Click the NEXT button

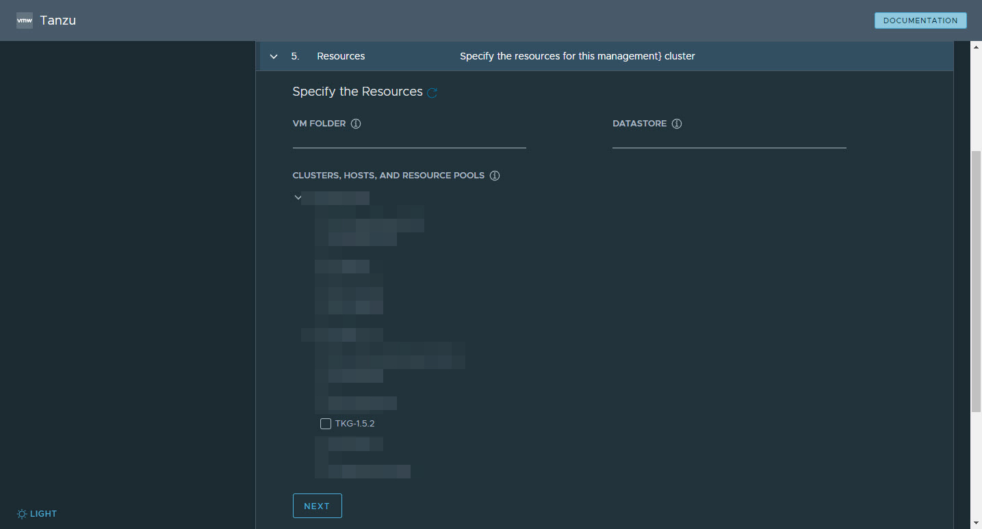[318, 506]
